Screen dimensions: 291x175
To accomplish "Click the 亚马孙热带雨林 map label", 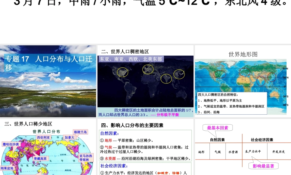I will tap(86, 158).
